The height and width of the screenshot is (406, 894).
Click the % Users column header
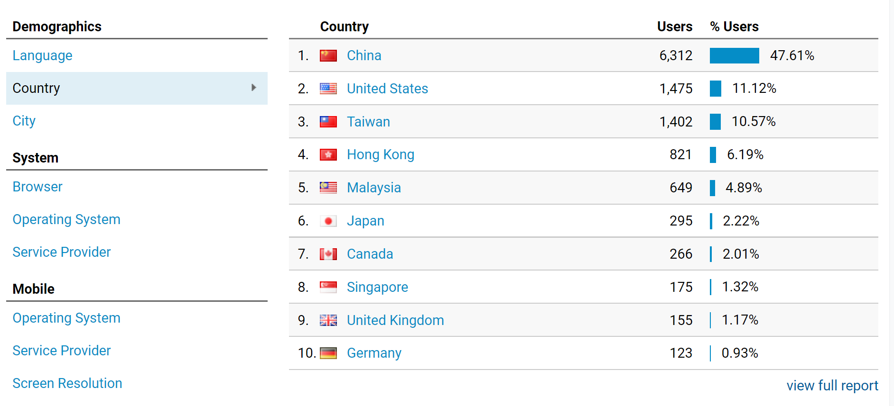coord(734,27)
